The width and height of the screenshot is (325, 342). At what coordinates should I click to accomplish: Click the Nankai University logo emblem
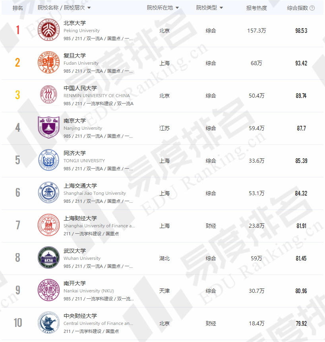48,290
